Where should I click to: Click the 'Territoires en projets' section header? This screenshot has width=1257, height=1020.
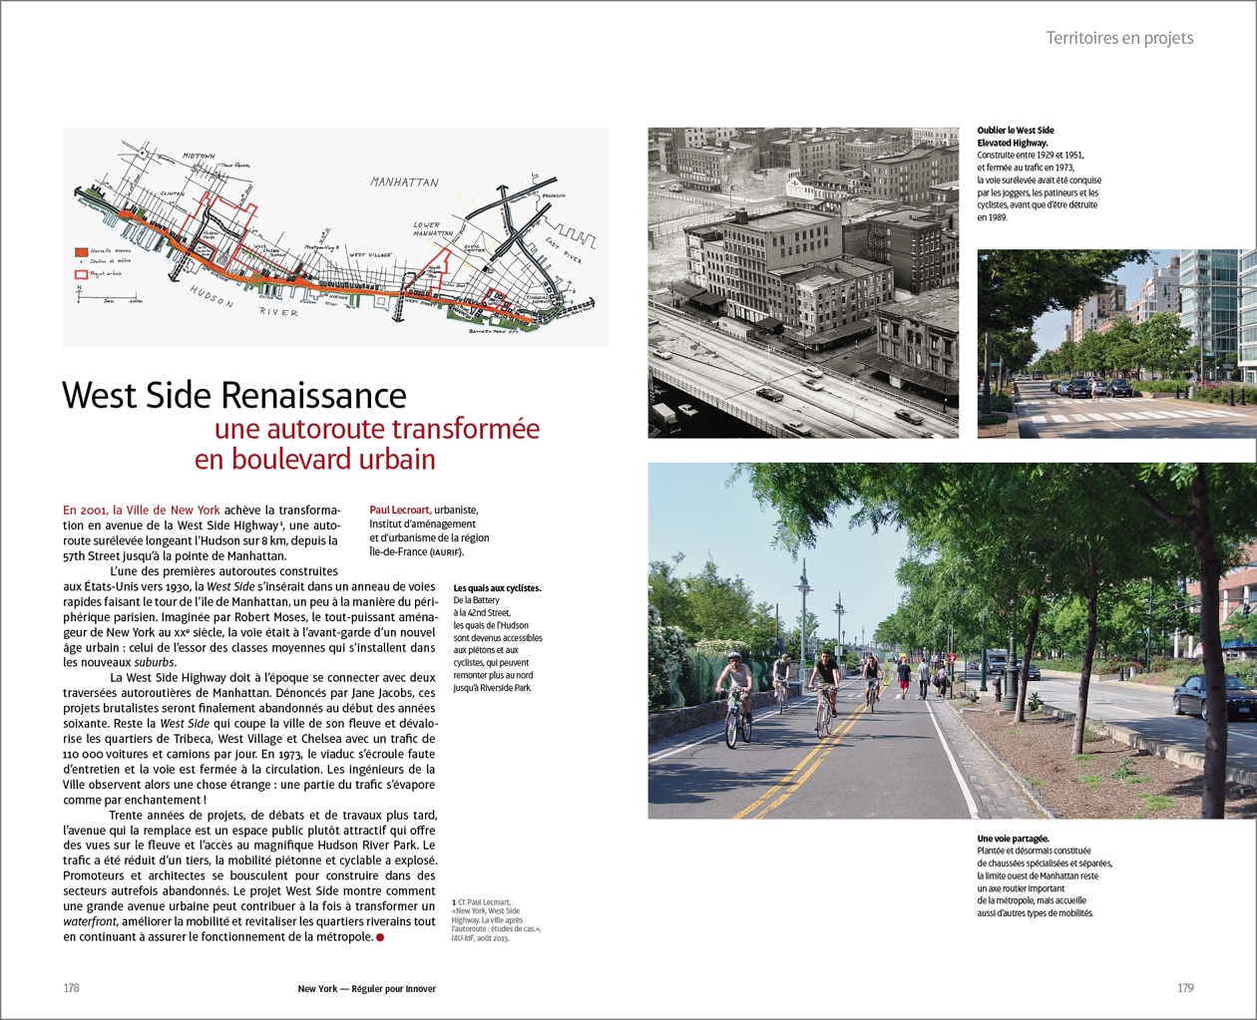(x=1119, y=38)
